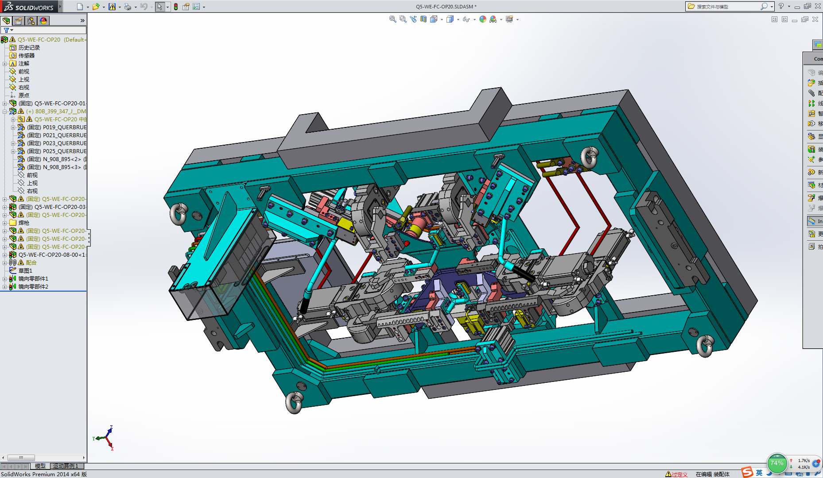823x478 pixels.
Task: Click the New document icon
Action: point(80,7)
